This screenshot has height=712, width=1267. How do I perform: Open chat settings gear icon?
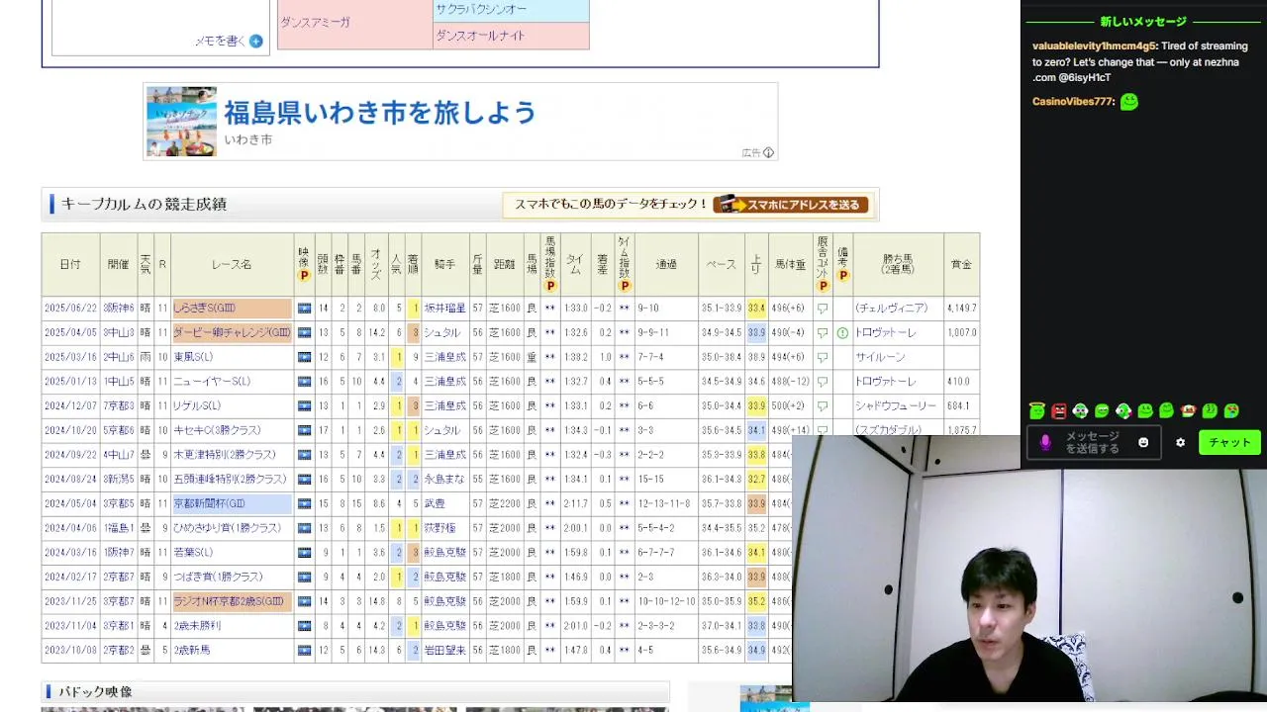[x=1180, y=442]
